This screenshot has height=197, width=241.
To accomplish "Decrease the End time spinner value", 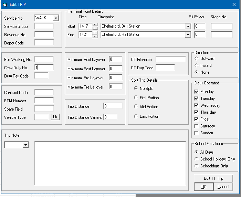I will [x=95, y=36].
